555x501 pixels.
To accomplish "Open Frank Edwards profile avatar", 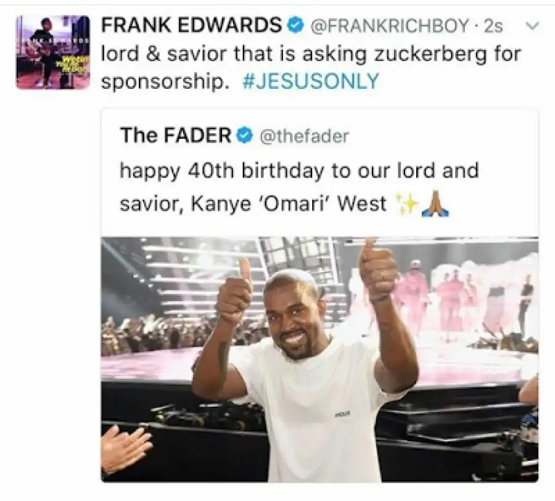I will tap(53, 52).
